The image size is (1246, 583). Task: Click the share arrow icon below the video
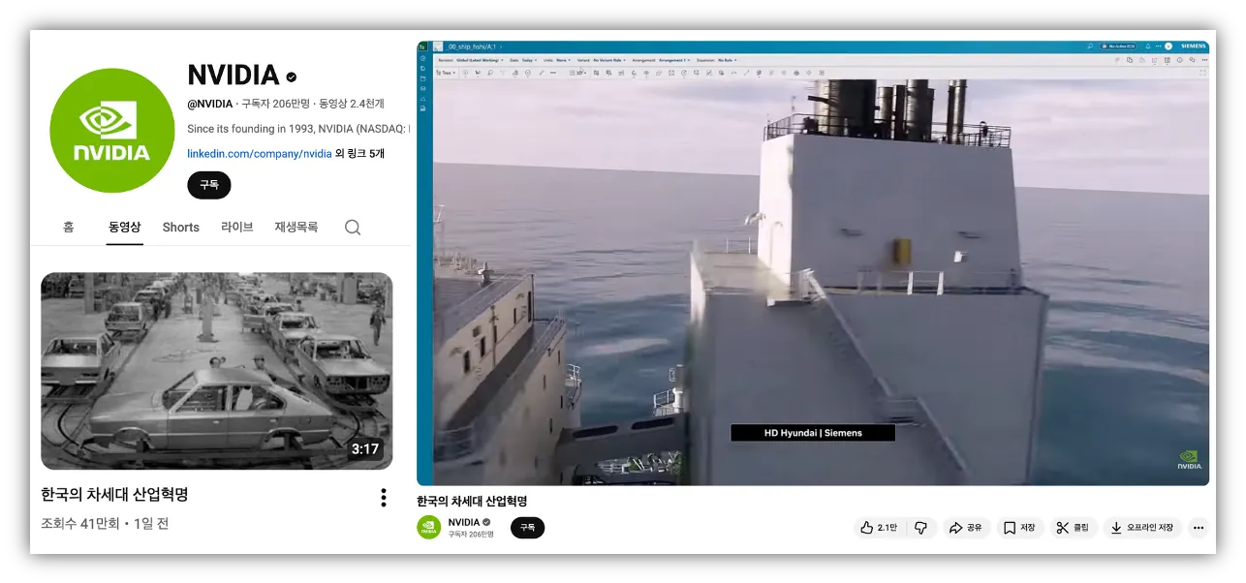tap(955, 528)
